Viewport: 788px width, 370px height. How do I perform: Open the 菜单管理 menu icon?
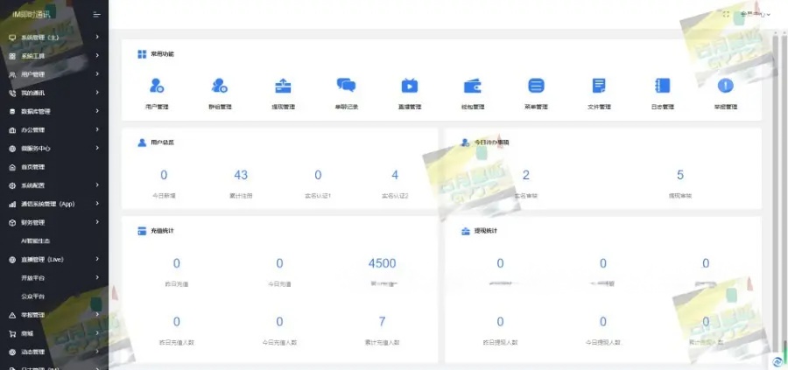click(x=536, y=86)
